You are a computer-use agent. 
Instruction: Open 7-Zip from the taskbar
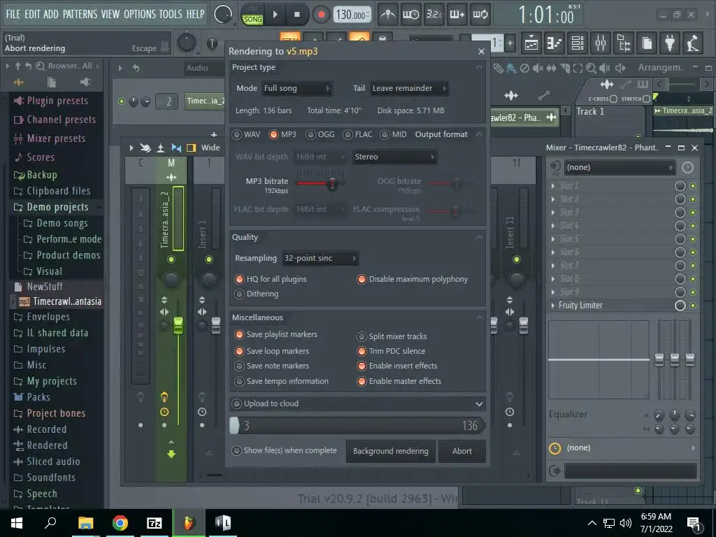pos(155,523)
